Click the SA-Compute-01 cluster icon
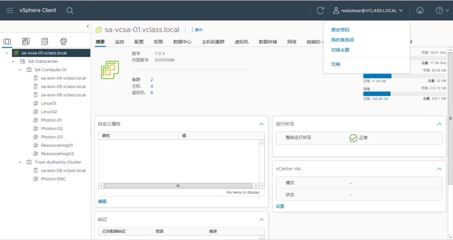The width and height of the screenshot is (453, 240). pos(29,70)
